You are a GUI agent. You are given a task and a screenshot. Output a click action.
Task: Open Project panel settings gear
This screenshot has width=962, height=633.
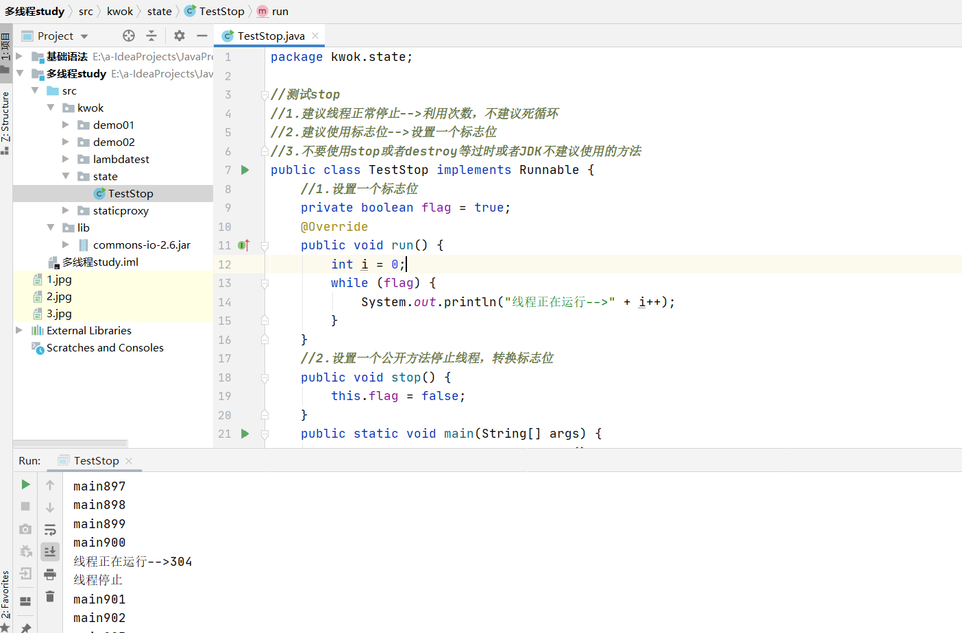point(180,36)
